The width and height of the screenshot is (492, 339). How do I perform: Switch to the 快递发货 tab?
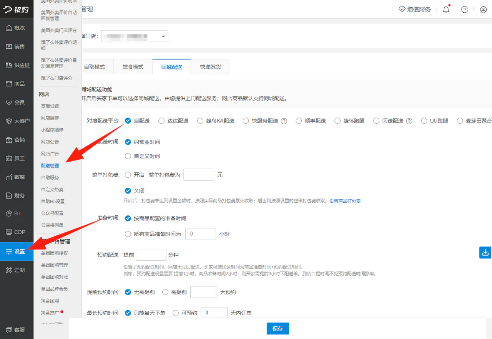(x=211, y=66)
